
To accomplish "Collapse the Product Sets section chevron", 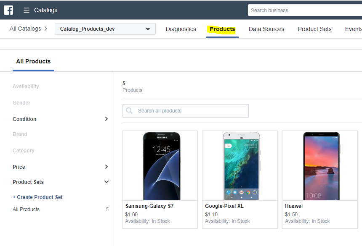I will click(x=106, y=182).
